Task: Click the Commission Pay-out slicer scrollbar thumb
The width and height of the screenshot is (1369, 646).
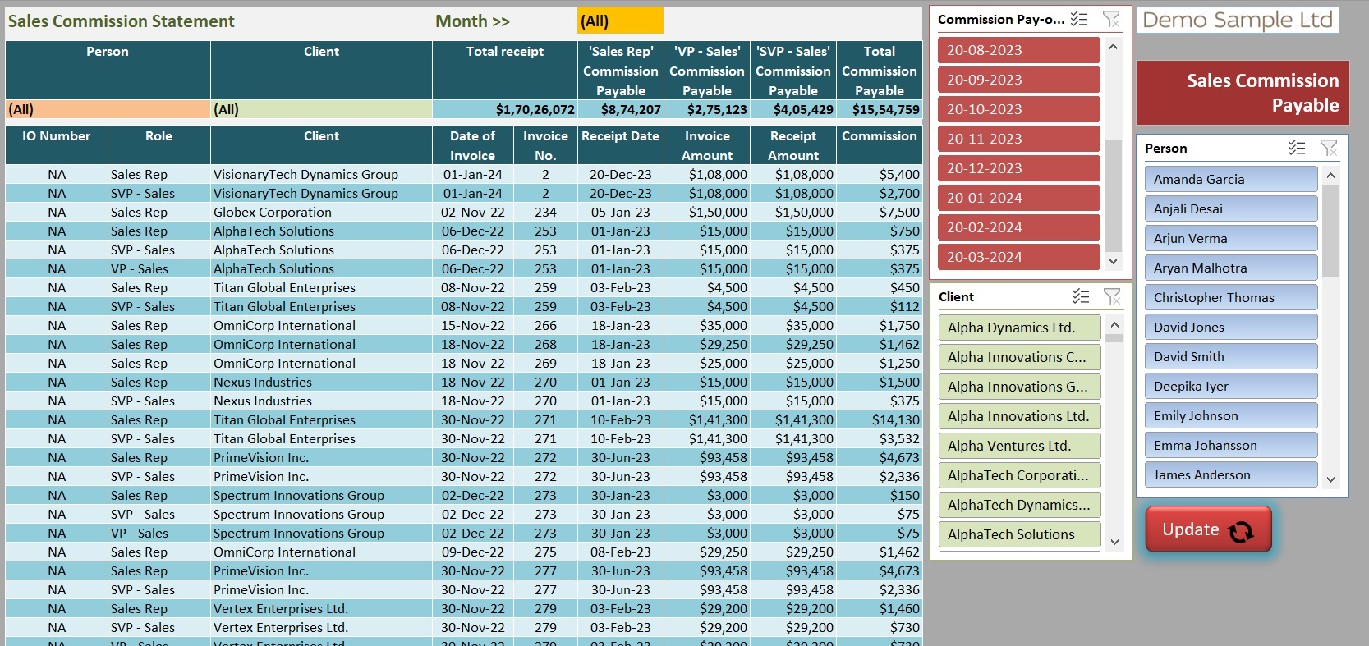Action: tap(1113, 195)
